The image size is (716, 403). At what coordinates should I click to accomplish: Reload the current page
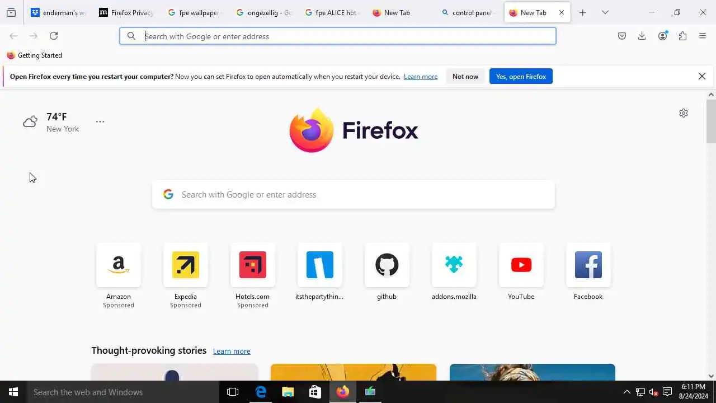tap(54, 36)
